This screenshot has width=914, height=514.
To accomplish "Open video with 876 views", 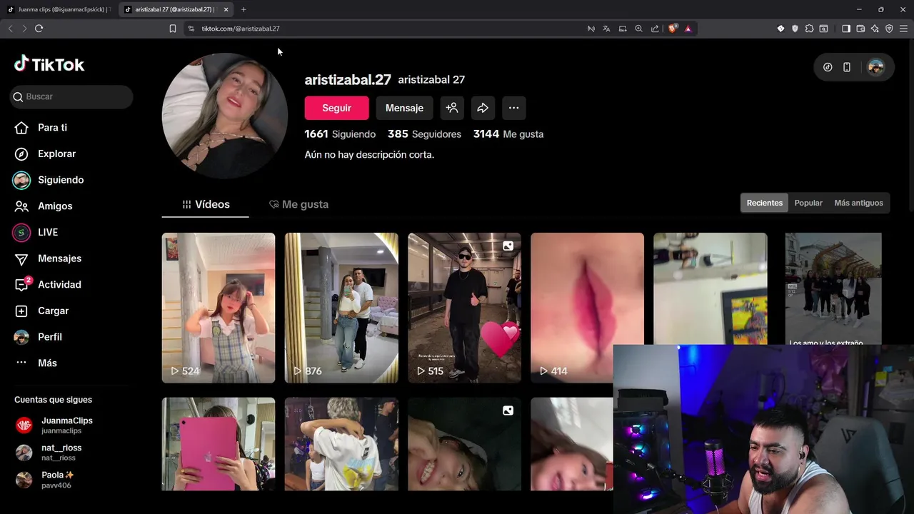I will pos(341,308).
